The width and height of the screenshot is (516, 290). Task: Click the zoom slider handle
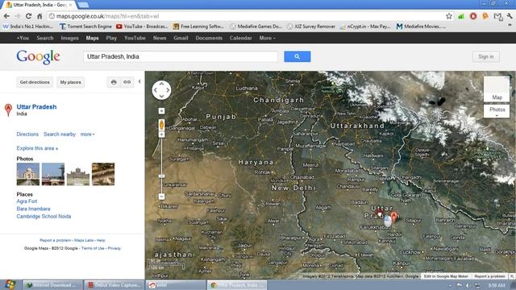click(x=161, y=176)
